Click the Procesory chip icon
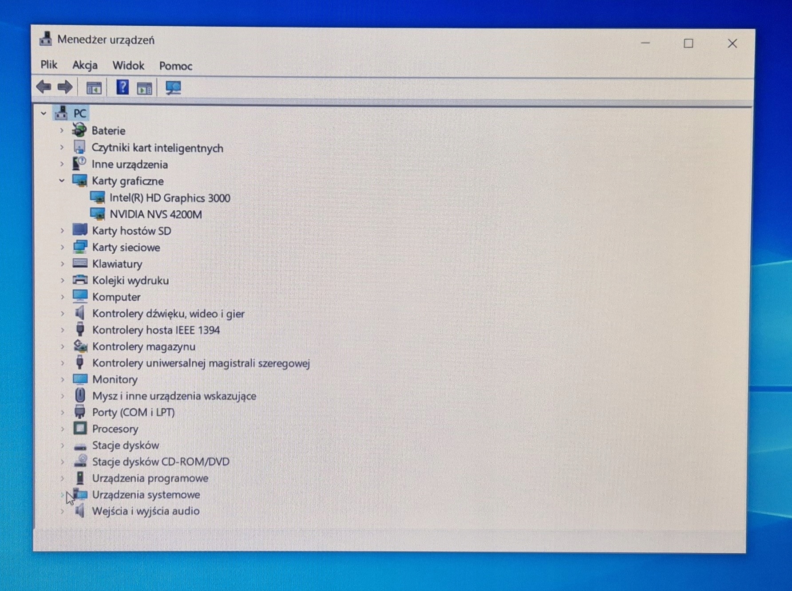792x591 pixels. [x=80, y=429]
